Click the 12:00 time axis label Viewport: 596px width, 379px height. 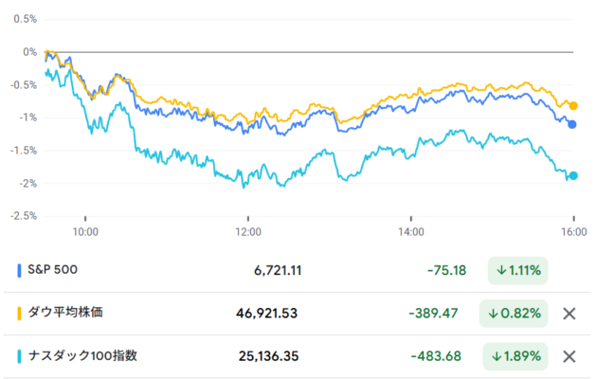point(248,230)
